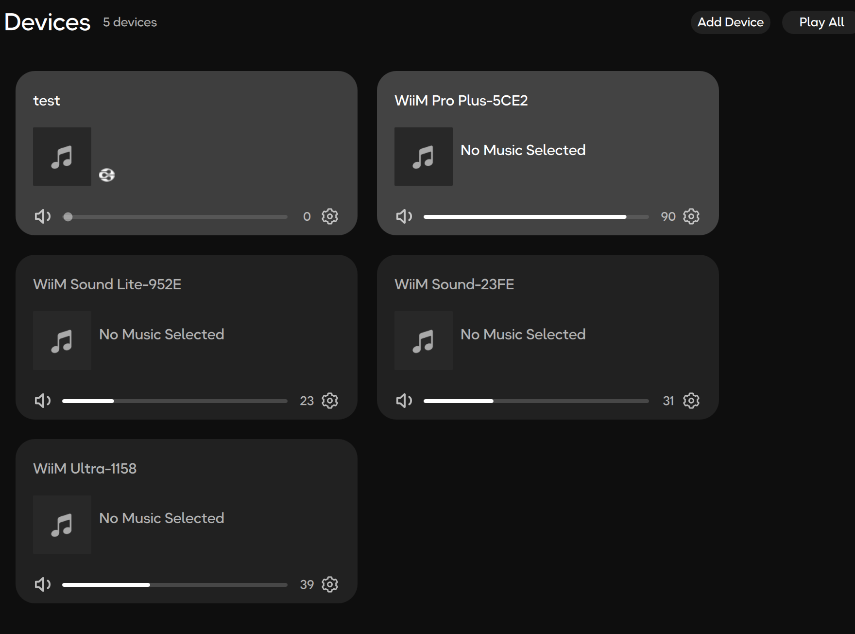Image resolution: width=855 pixels, height=634 pixels.
Task: Select the 'WiiM Ultra-1158' device name
Action: click(x=85, y=469)
